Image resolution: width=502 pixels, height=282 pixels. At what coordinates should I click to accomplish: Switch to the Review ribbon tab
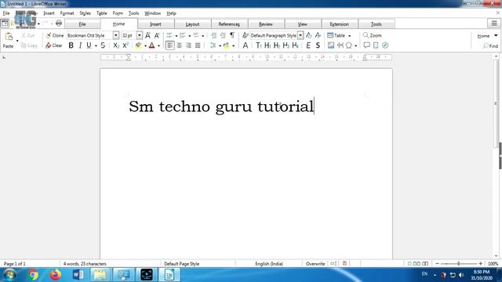click(266, 24)
